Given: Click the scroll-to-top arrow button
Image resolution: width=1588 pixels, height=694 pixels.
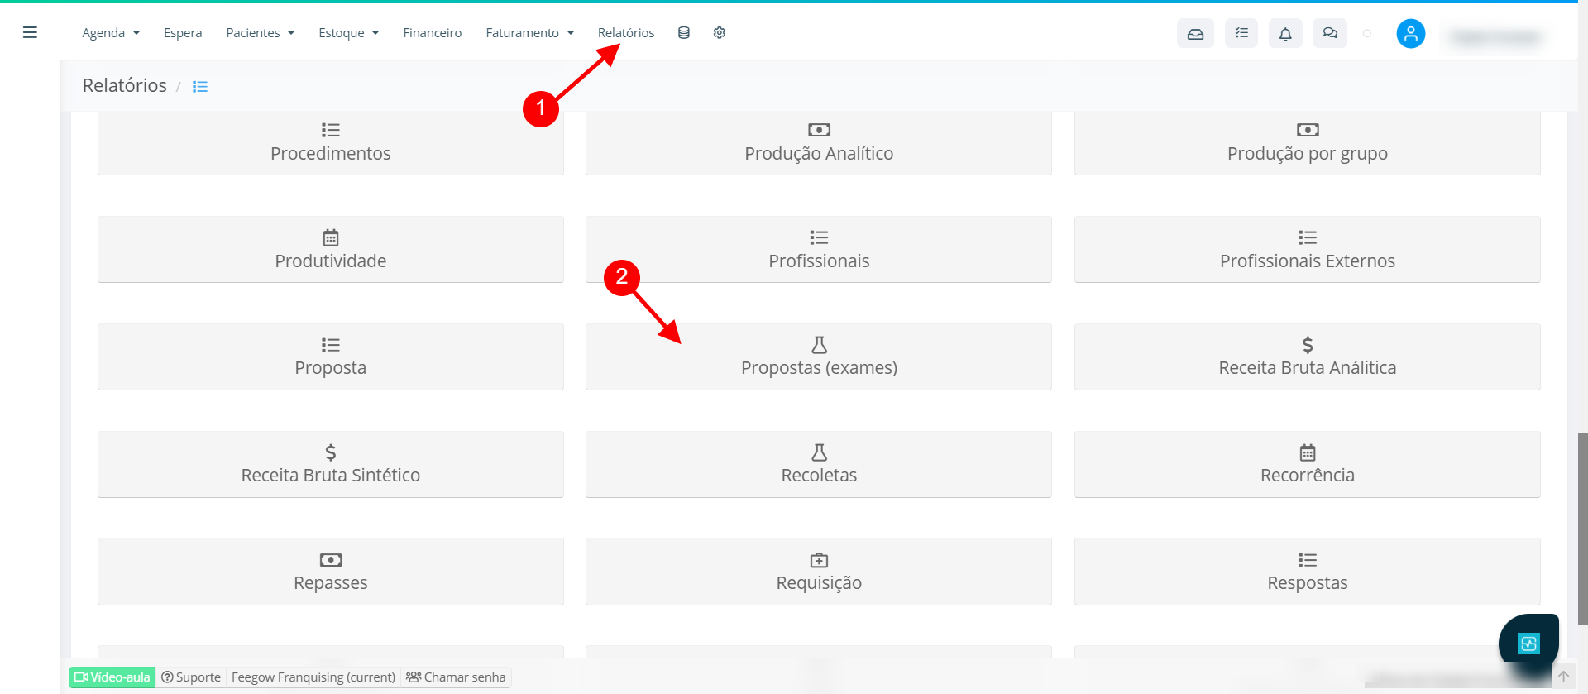Looking at the screenshot, I should tap(1563, 676).
